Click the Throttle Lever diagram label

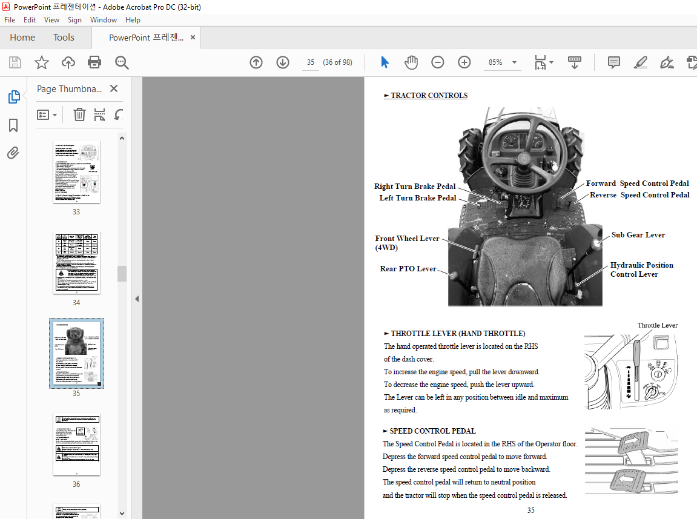click(658, 326)
